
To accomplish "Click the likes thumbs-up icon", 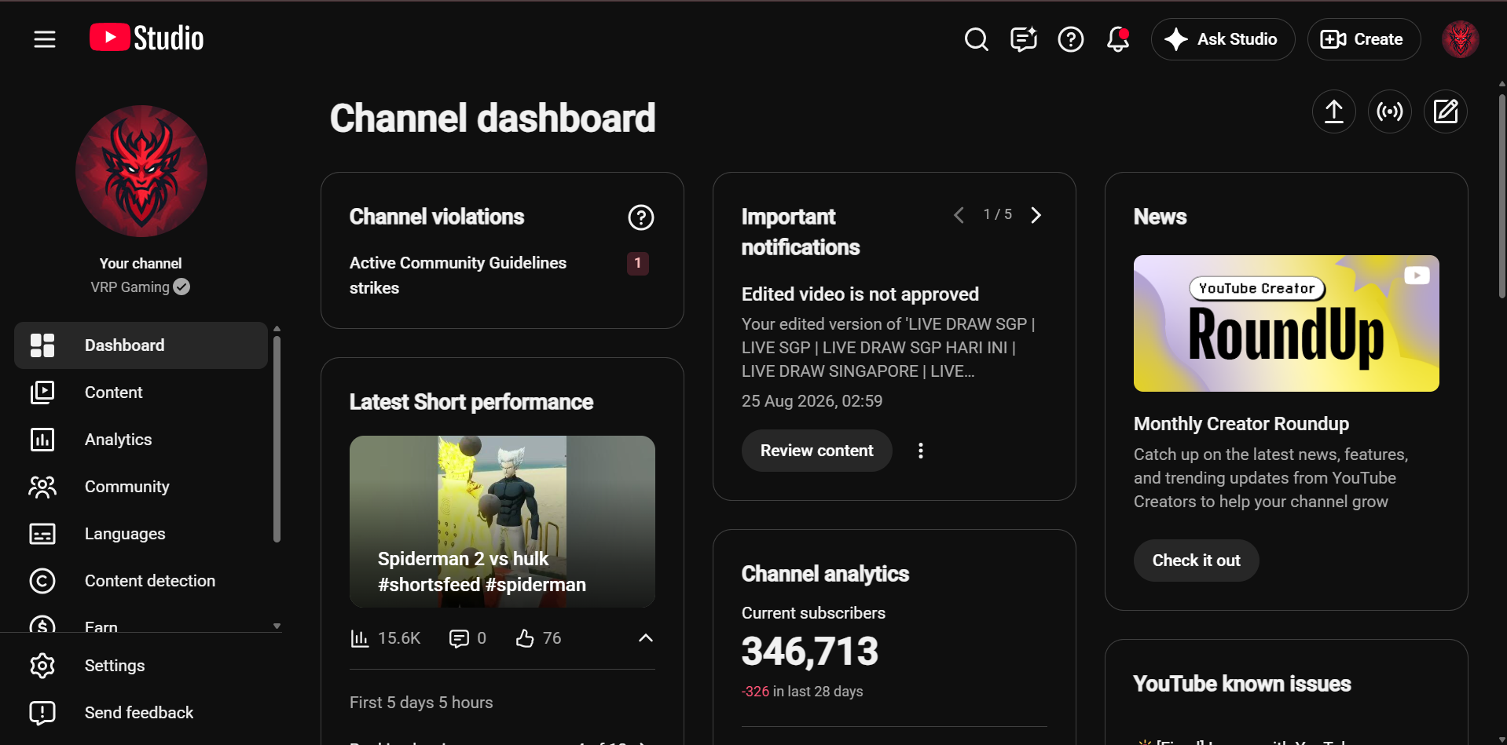I will (x=525, y=638).
